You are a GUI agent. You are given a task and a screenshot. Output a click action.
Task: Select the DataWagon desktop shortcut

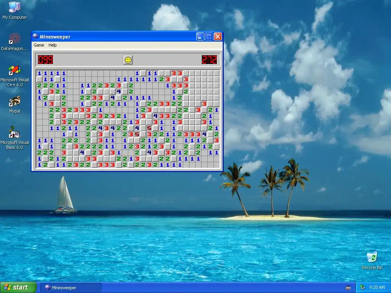pyautogui.click(x=15, y=42)
